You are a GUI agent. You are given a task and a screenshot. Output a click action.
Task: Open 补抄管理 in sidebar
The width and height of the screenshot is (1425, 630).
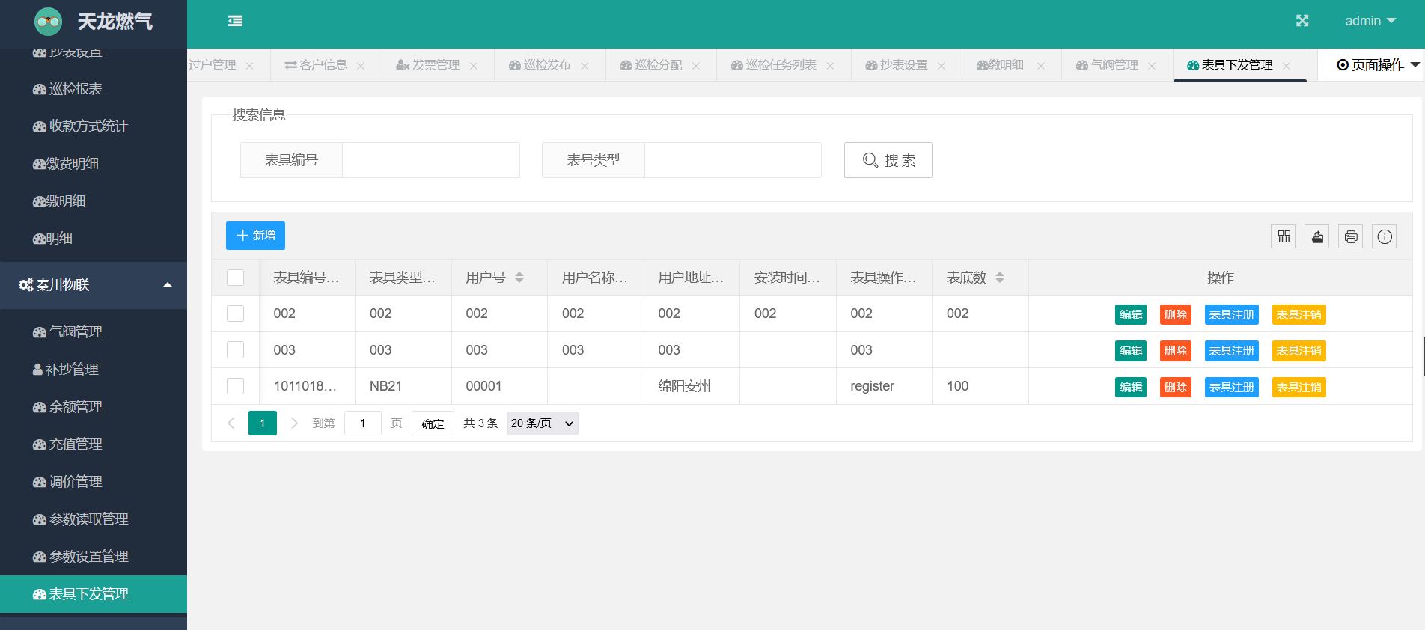click(x=94, y=370)
